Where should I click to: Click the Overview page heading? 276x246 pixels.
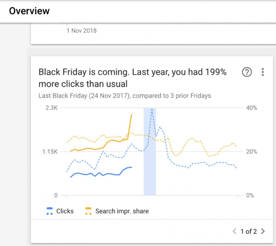point(29,11)
